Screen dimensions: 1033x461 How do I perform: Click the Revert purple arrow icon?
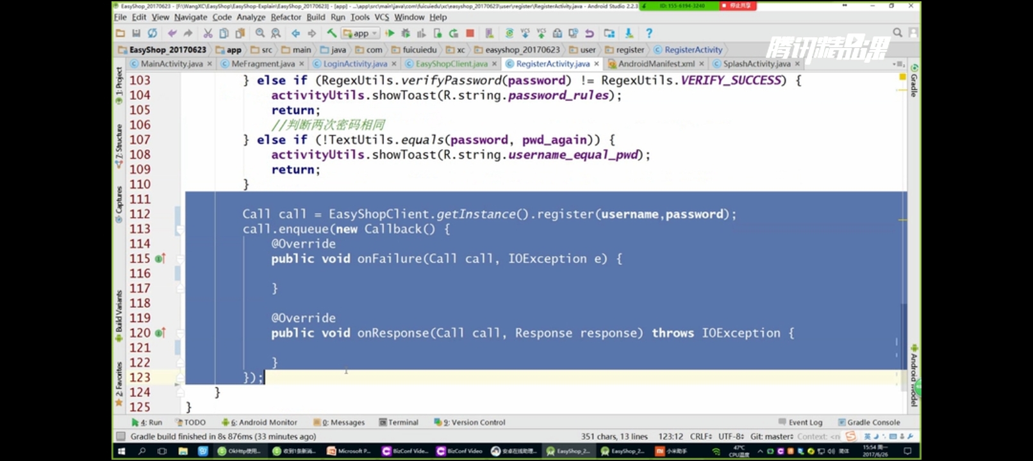point(589,33)
